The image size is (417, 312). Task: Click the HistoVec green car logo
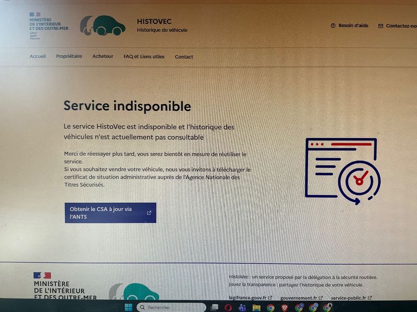click(x=103, y=25)
